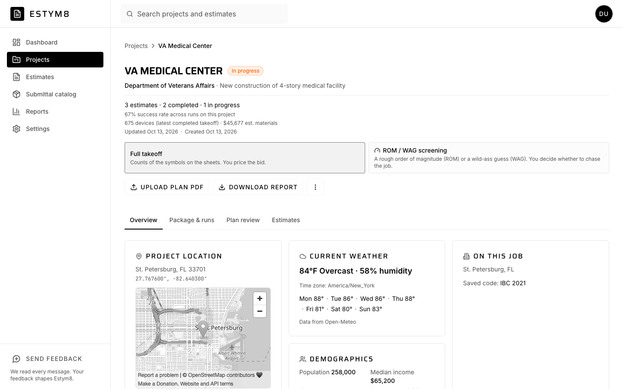The image size is (623, 389).
Task: Click the IBC 2021 saved code value
Action: pos(513,283)
